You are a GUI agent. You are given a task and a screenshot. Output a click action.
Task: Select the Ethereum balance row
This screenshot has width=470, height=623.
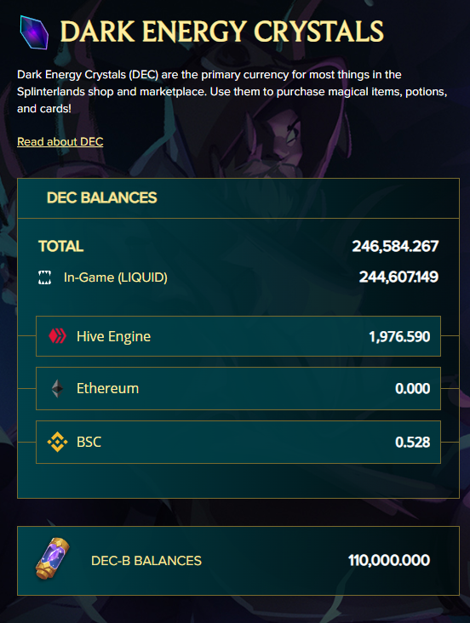238,388
